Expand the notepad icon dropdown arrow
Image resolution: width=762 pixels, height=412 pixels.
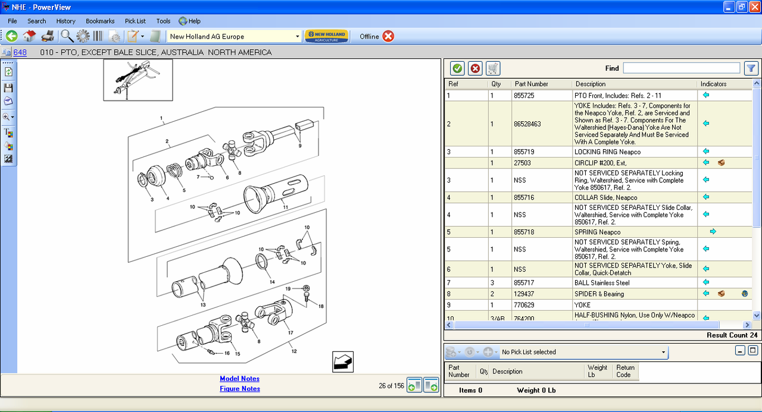click(x=142, y=37)
